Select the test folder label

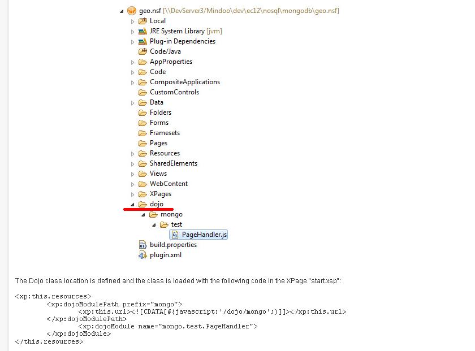(176, 224)
